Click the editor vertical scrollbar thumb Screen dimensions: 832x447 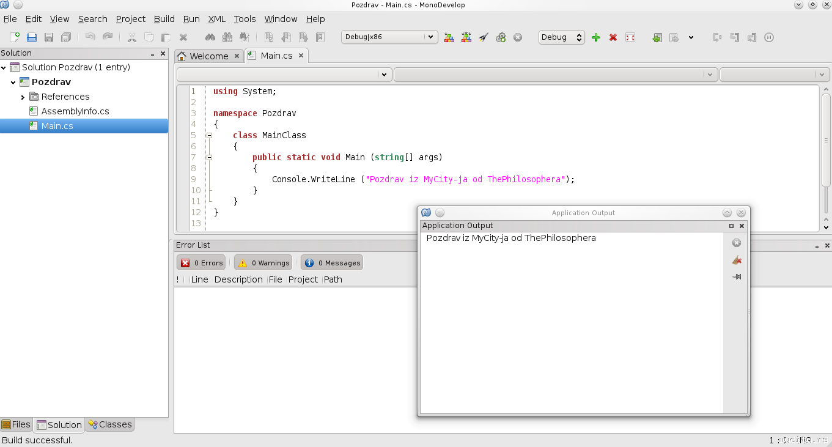[x=826, y=139]
